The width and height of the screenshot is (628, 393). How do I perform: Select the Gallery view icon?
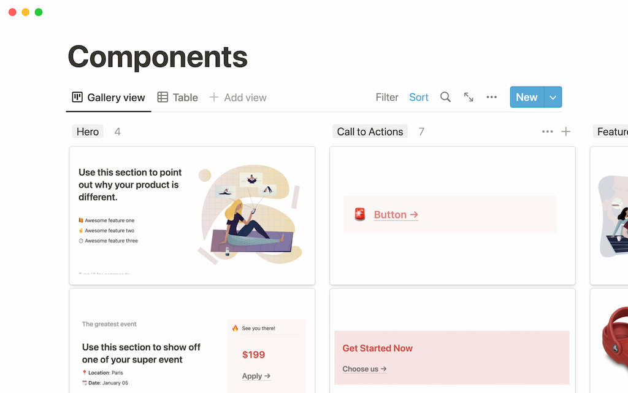pyautogui.click(x=77, y=97)
